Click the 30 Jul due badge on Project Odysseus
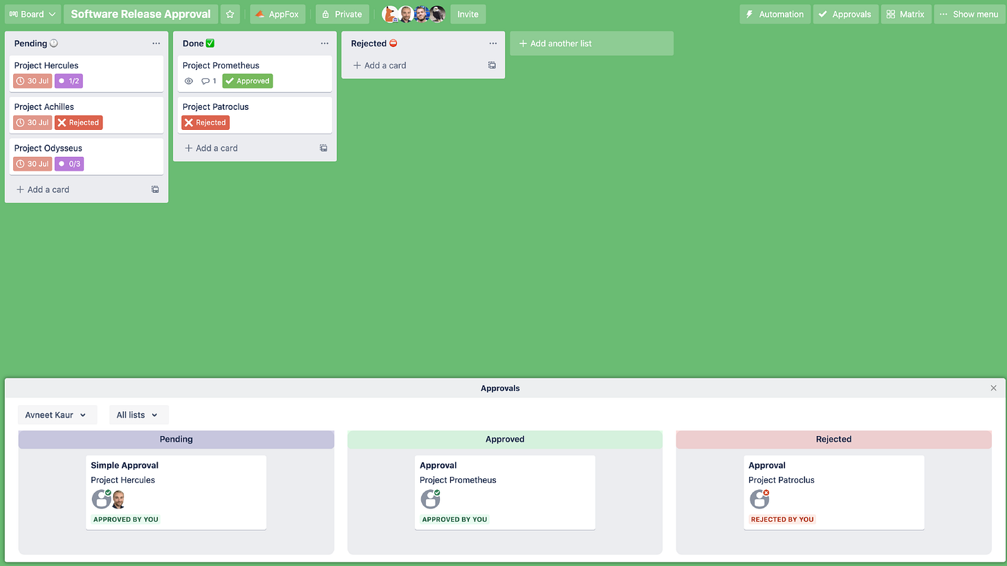The height and width of the screenshot is (566, 1007). click(33, 164)
